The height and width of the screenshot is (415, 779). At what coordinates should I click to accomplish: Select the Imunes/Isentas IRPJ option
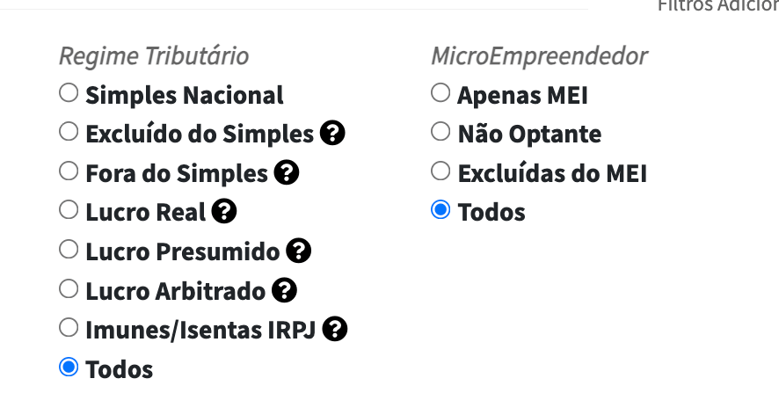(69, 328)
